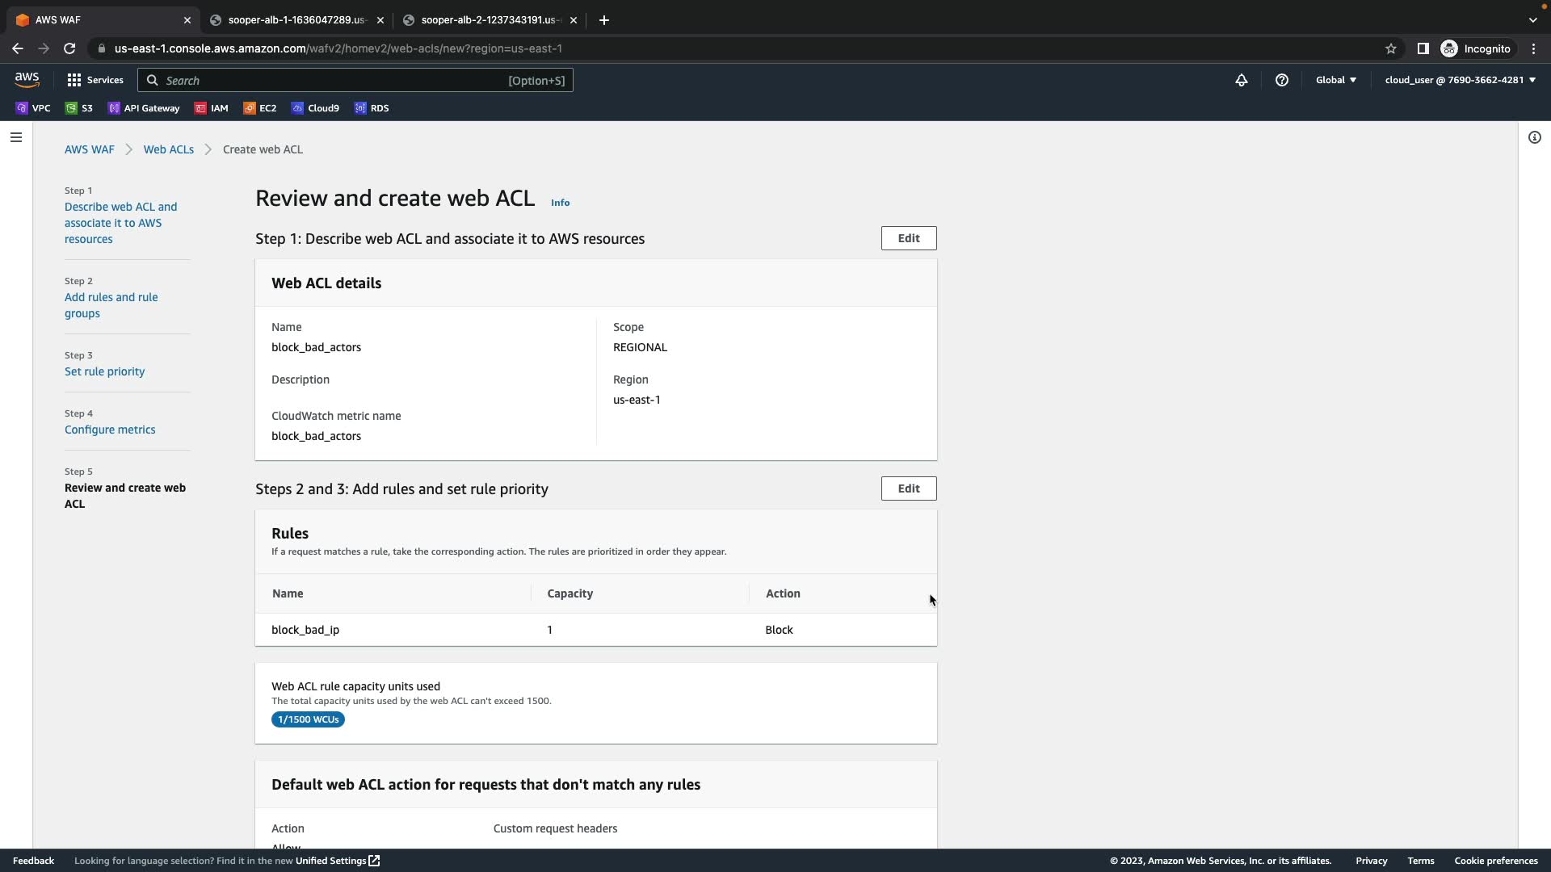1551x872 pixels.
Task: Edit Steps 2 and 3 rules section
Action: tap(908, 488)
